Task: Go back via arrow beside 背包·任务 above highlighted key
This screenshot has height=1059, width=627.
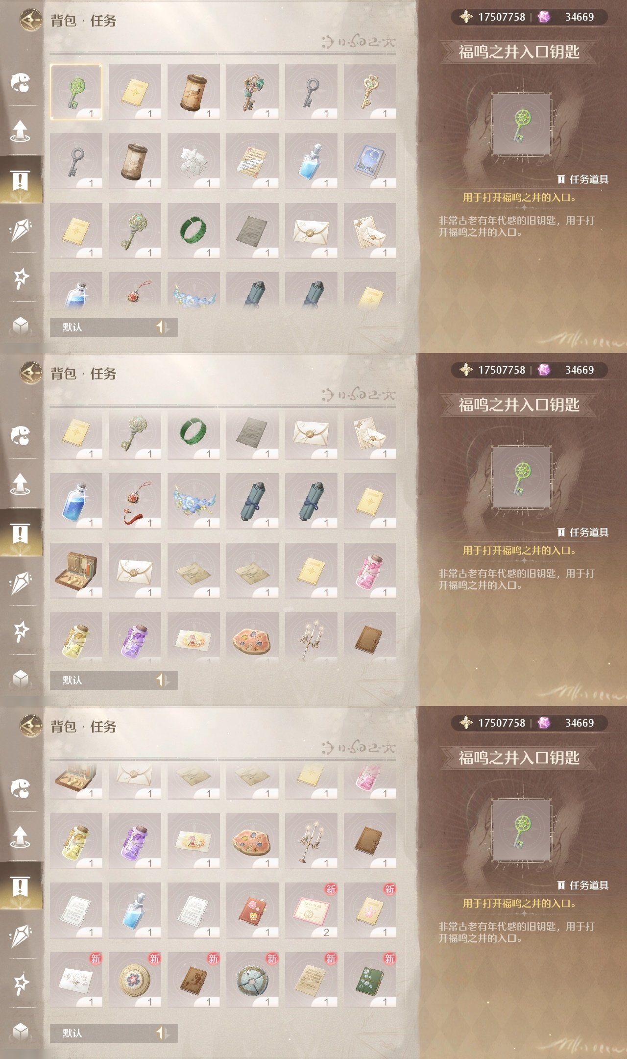Action: pos(30,20)
